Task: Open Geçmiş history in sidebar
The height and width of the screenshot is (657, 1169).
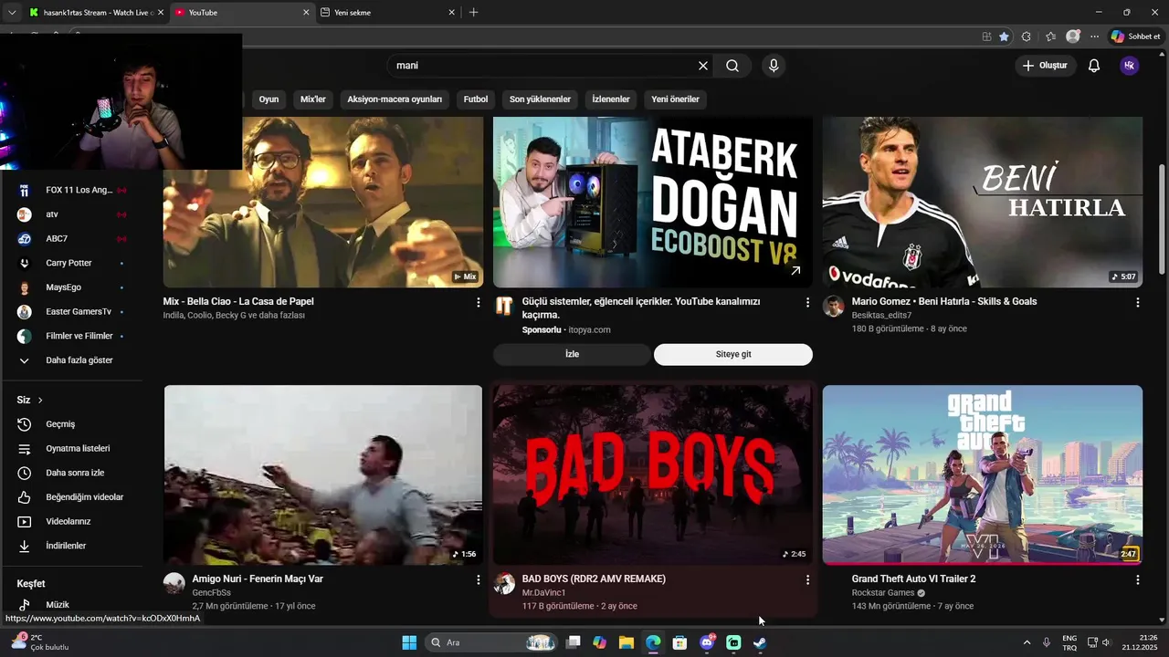Action: pos(71,424)
